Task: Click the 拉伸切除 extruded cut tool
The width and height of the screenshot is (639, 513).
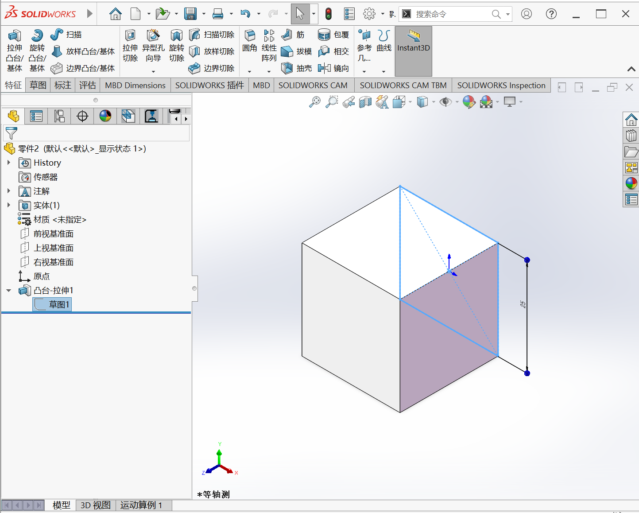Action: click(x=130, y=46)
